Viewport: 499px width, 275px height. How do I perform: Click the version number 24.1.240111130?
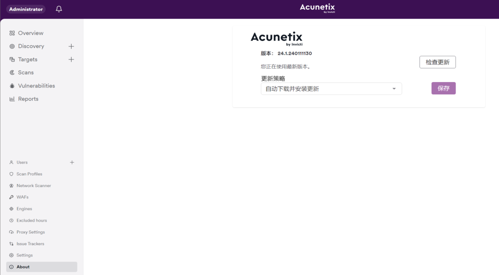pos(295,53)
